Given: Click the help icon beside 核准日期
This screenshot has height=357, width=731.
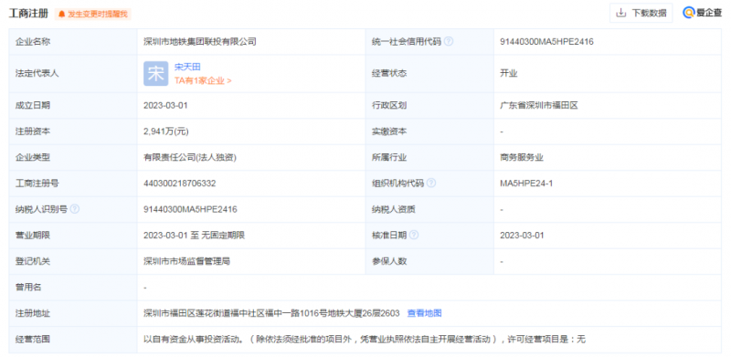Looking at the screenshot, I should [x=414, y=236].
